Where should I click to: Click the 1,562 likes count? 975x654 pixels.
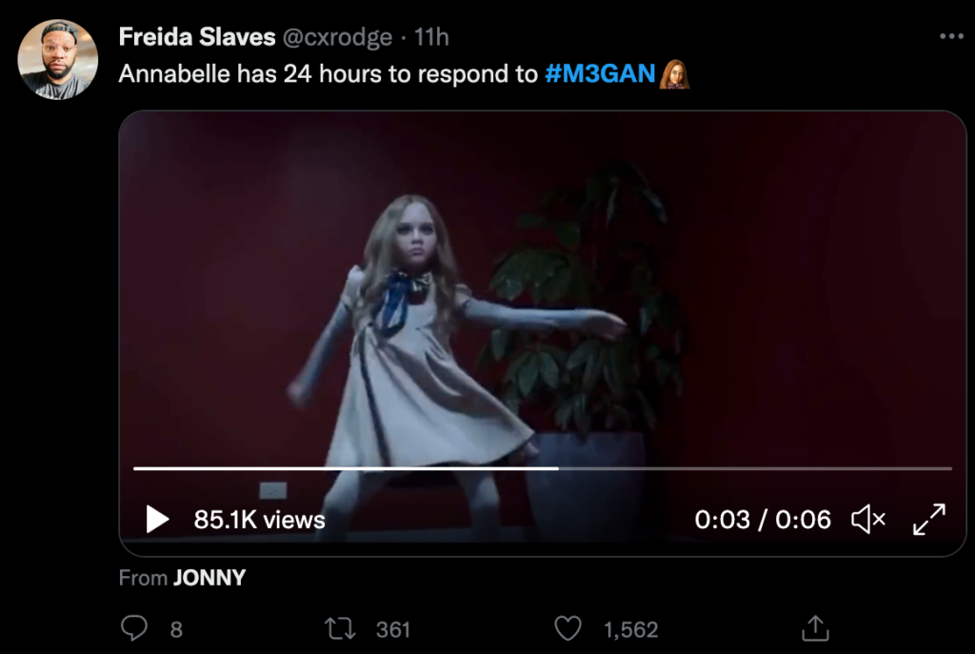[631, 629]
